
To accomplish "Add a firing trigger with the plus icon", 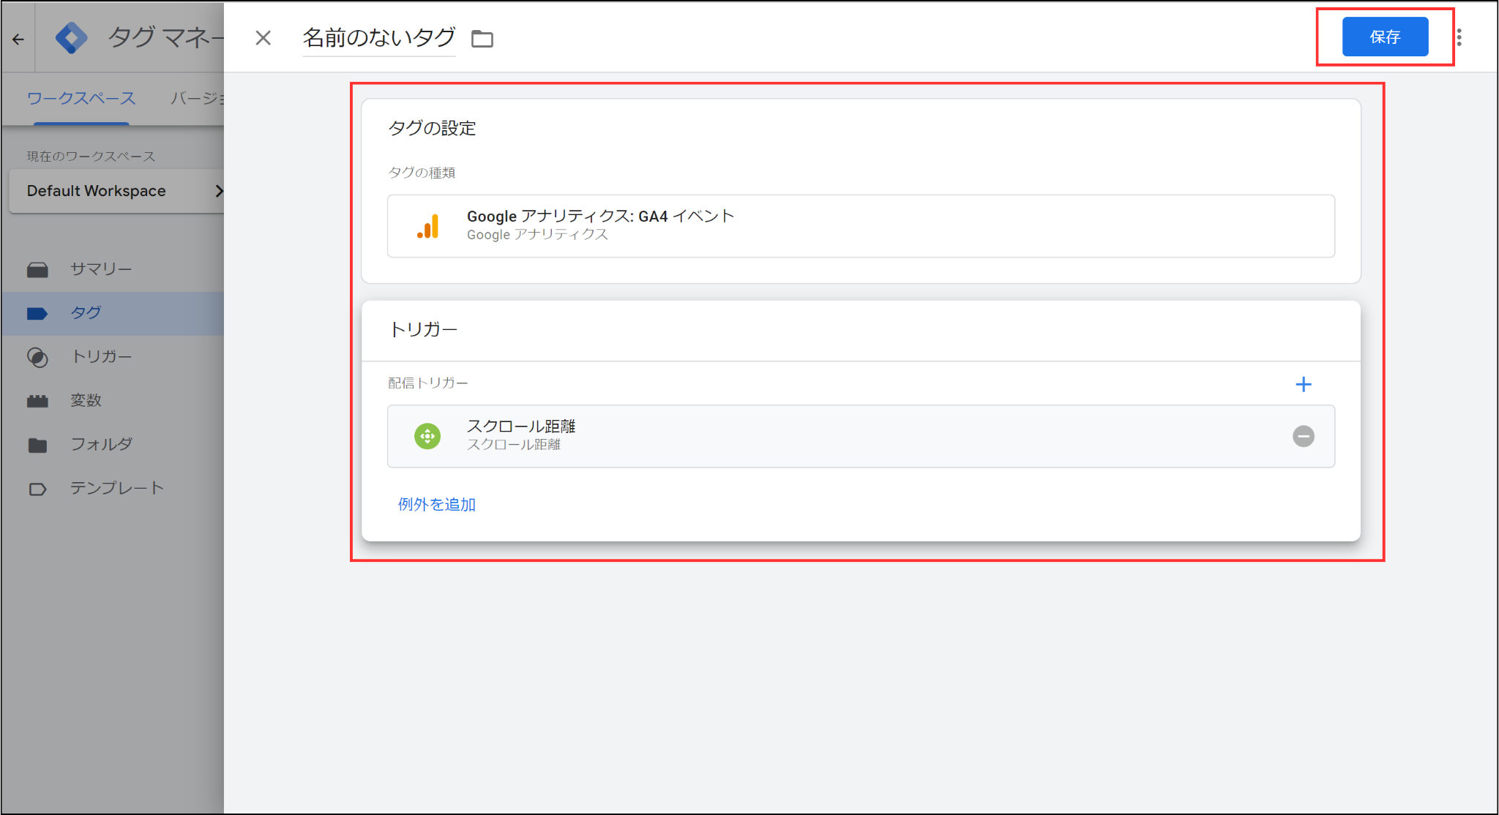I will point(1304,384).
